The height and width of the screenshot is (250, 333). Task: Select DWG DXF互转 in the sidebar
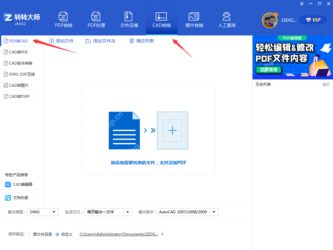click(22, 74)
